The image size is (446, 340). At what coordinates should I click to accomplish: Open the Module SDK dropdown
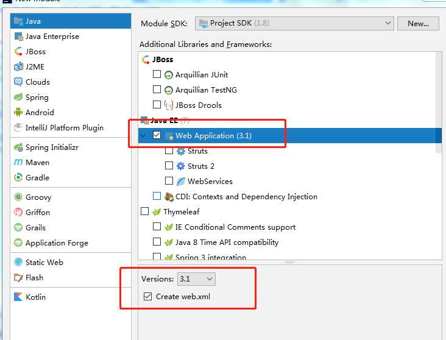[294, 23]
